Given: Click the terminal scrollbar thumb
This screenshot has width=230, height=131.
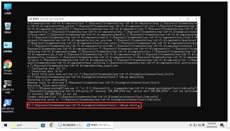Looking at the screenshot, I should [199, 27].
